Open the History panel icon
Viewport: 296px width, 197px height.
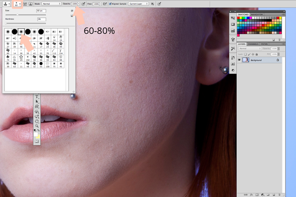click(233, 58)
